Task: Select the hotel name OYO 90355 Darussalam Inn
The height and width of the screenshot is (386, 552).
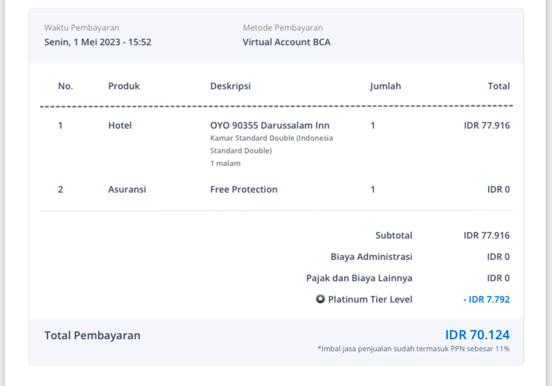Action: [269, 125]
